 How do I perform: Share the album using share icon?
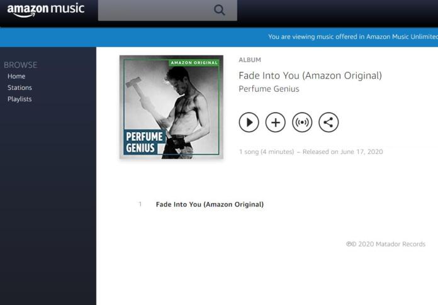point(328,122)
